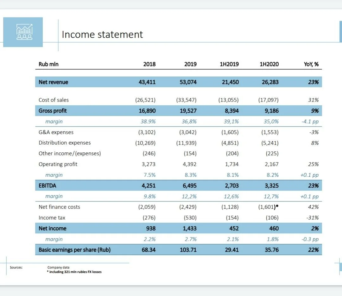Click the 'Company data' source note
The height and width of the screenshot is (296, 342).
point(59,268)
